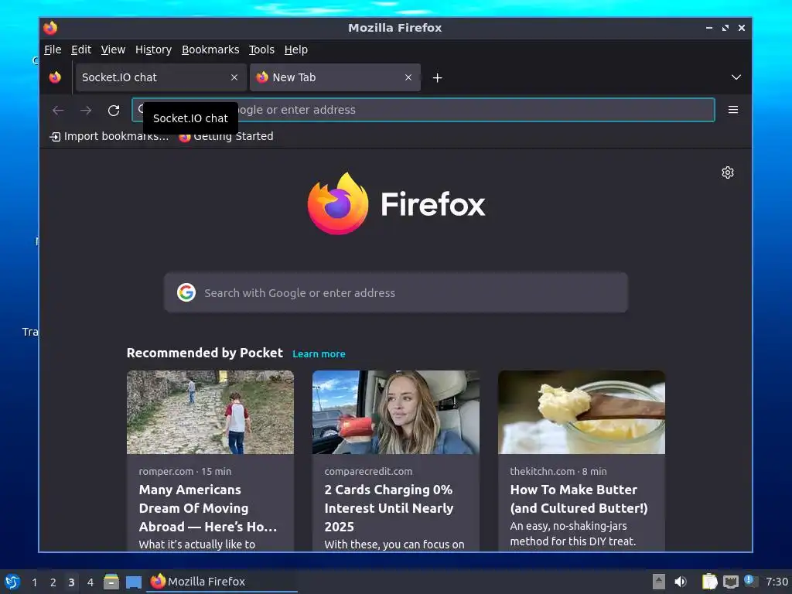Open Many Americans Dream Of Moving Abroad headline
The image size is (792, 594).
click(x=207, y=508)
